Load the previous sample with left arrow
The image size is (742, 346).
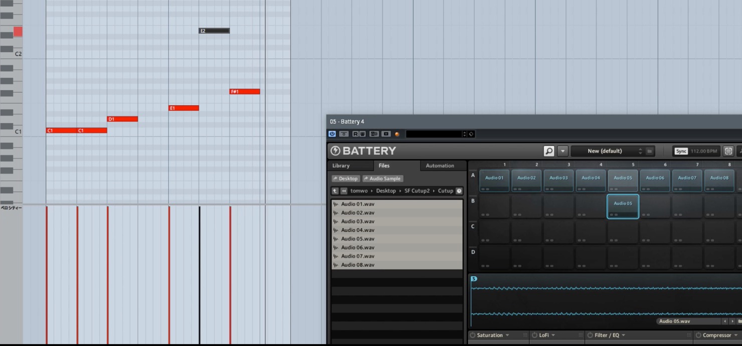click(x=725, y=321)
